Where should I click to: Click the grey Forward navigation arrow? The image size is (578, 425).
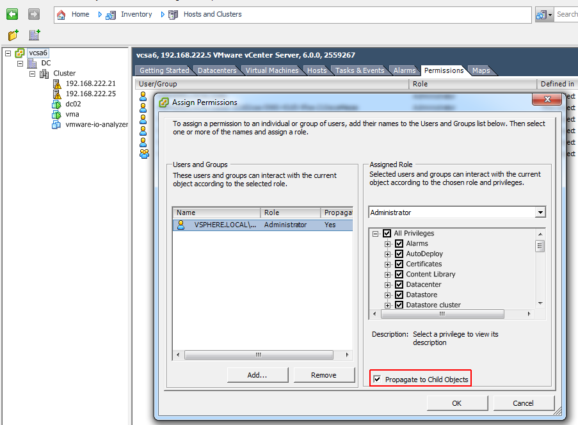[x=33, y=14]
